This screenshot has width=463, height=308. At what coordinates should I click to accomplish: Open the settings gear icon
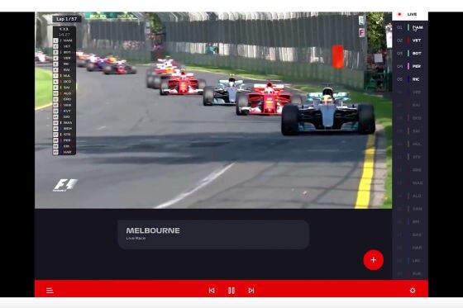[413, 291]
